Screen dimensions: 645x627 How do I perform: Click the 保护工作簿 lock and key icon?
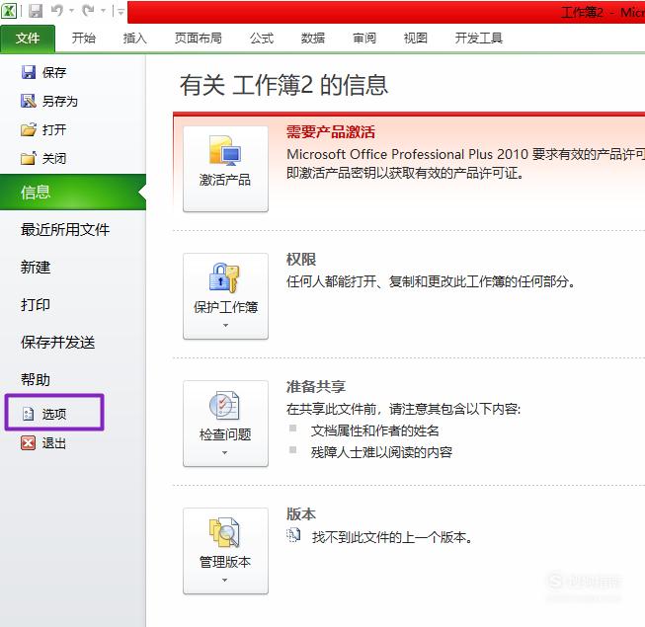(225, 277)
